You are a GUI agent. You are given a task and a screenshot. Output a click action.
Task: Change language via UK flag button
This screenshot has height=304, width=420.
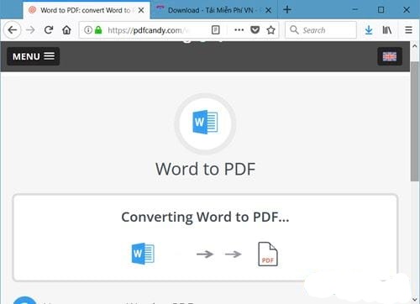390,56
